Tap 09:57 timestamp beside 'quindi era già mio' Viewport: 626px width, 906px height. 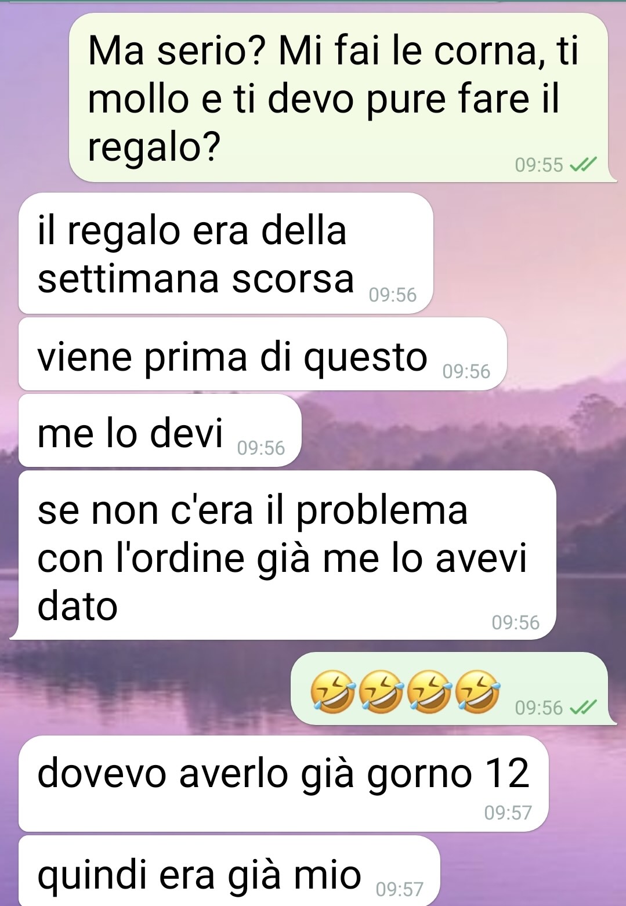pos(400,889)
